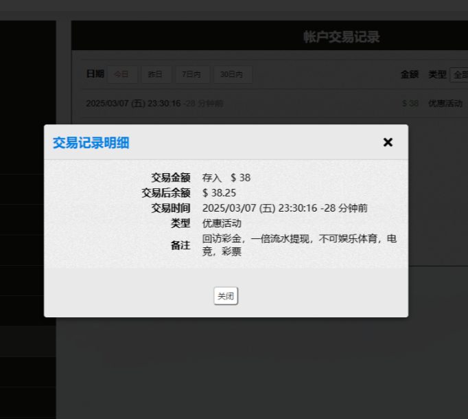Open the 类型 dropdown showing 全部
This screenshot has width=468, height=419.
click(458, 74)
